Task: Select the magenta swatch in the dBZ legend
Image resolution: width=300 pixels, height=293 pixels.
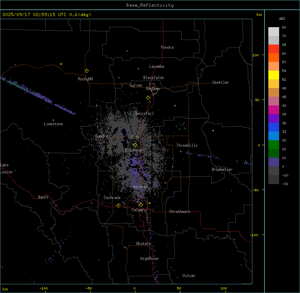Action: click(274, 110)
